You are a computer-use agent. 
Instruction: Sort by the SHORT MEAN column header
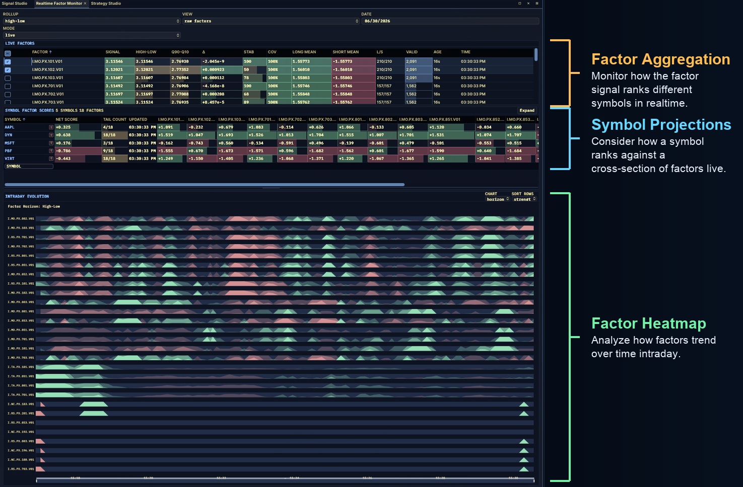pos(346,52)
